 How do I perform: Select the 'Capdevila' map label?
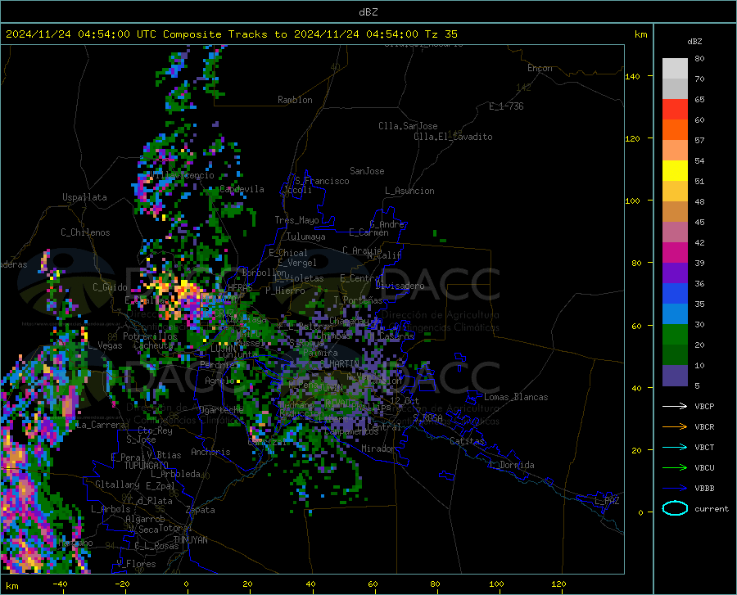(x=242, y=189)
